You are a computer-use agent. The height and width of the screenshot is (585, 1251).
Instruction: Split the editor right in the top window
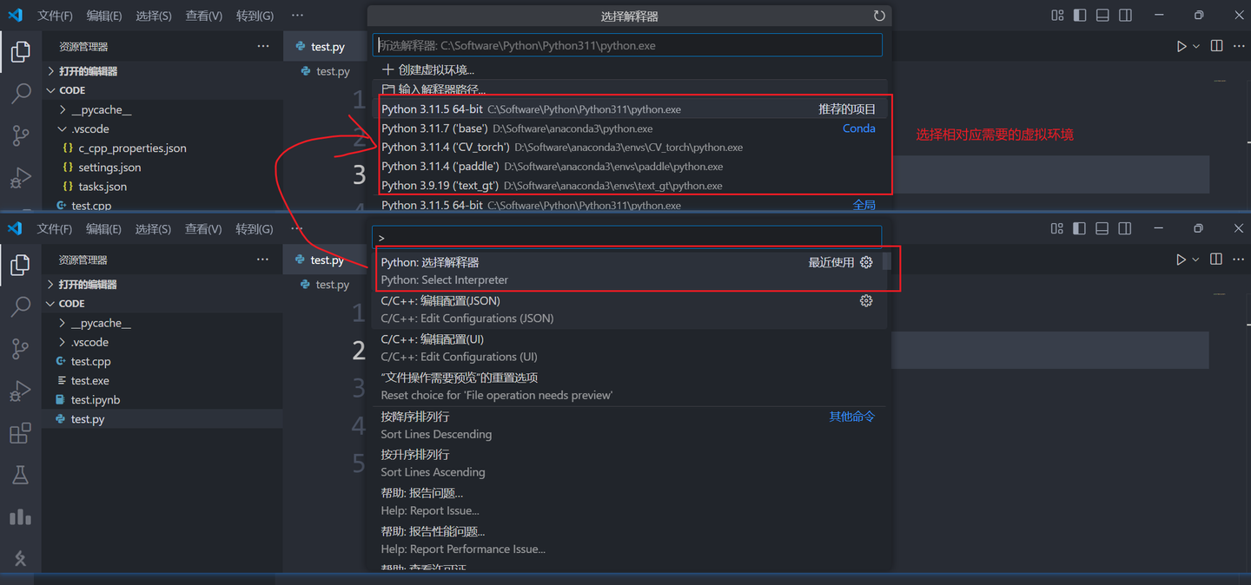pyautogui.click(x=1217, y=46)
